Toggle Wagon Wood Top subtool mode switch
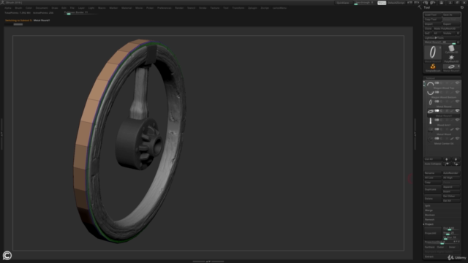This screenshot has width=468, height=263. tap(437, 83)
